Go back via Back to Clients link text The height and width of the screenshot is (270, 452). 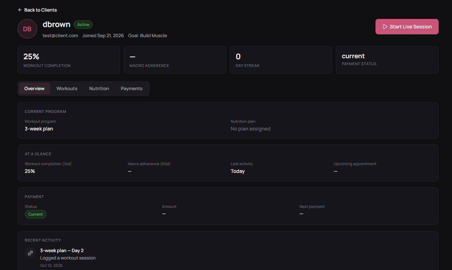pyautogui.click(x=41, y=10)
